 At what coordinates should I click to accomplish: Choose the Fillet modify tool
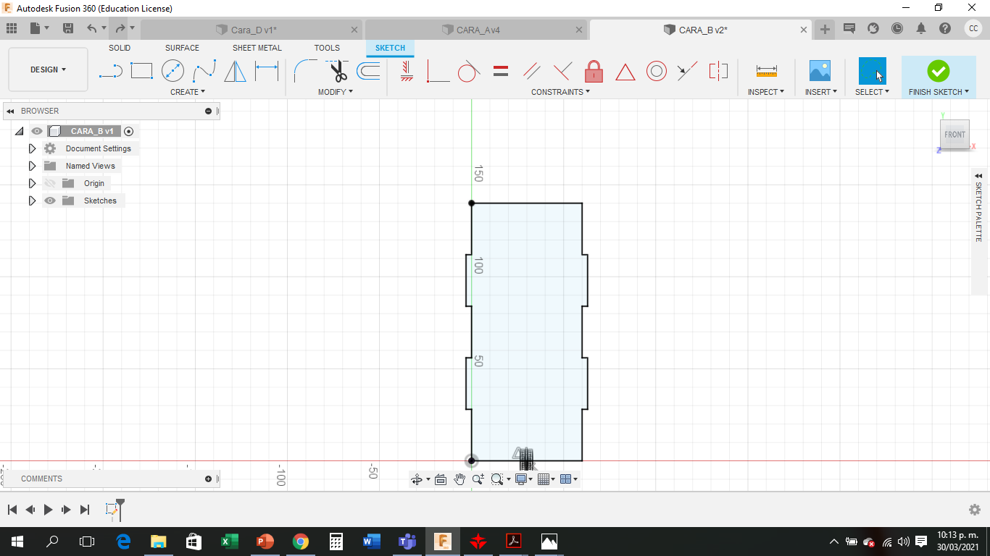(305, 71)
